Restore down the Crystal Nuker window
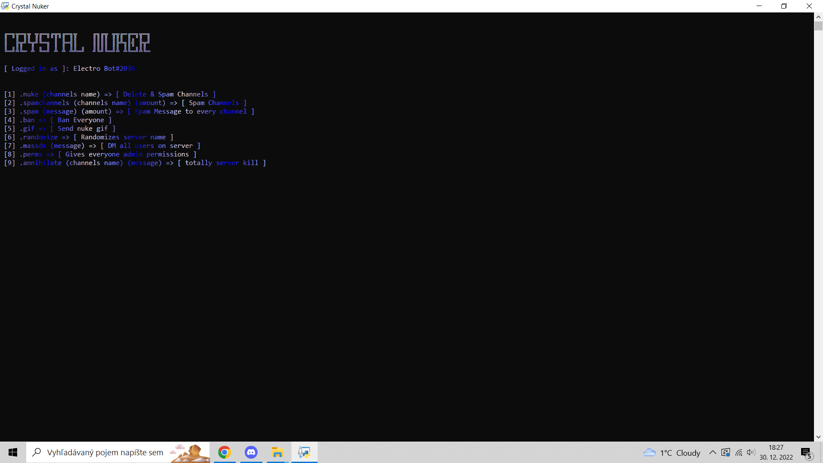Screen dimensions: 823x463 [784, 6]
